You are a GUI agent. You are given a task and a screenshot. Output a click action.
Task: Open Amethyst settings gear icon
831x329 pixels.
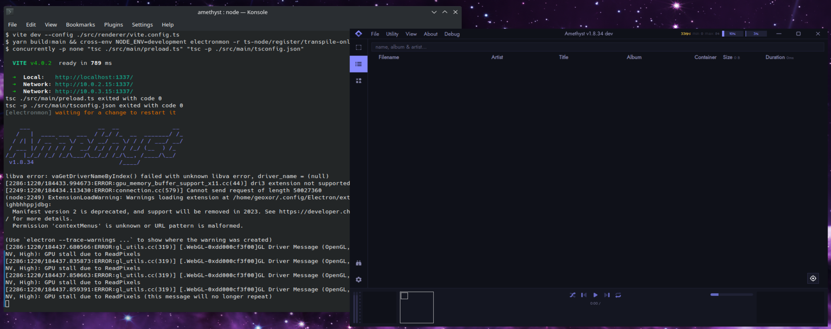click(359, 279)
